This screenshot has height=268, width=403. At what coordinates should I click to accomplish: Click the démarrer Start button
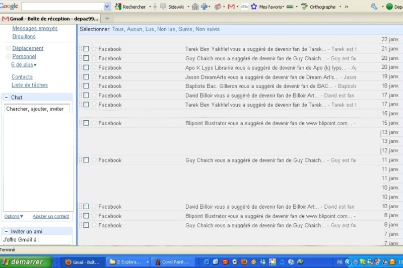[26, 262]
